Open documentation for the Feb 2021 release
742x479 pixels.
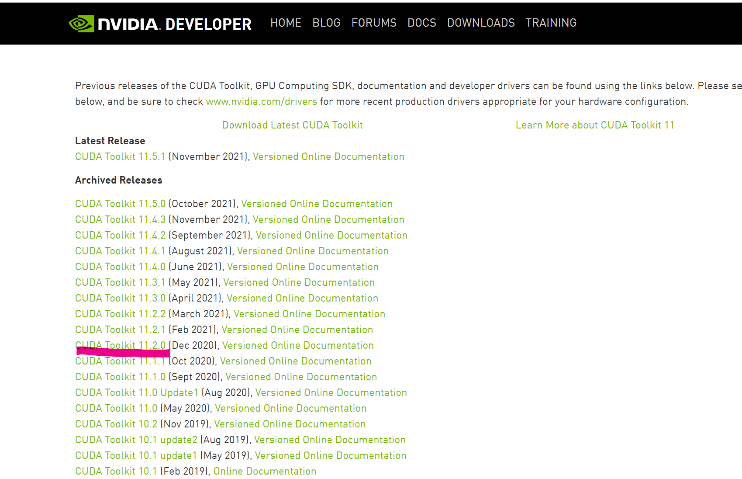click(297, 330)
